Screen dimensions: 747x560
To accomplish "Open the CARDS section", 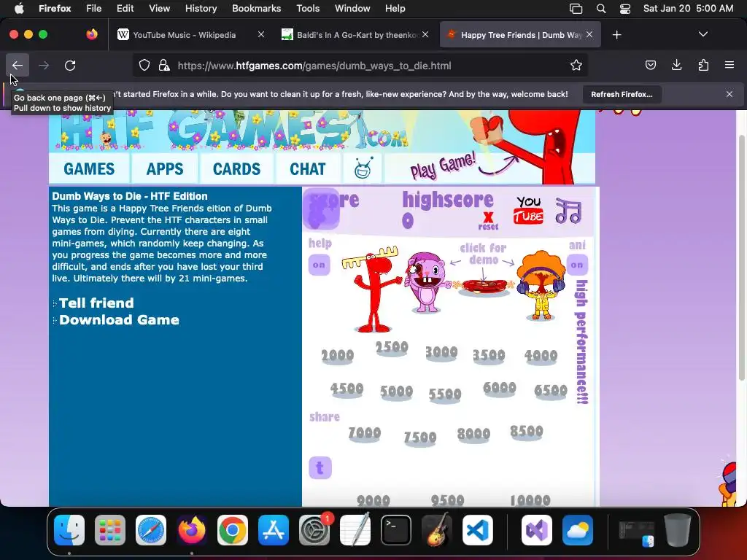I will pos(236,168).
